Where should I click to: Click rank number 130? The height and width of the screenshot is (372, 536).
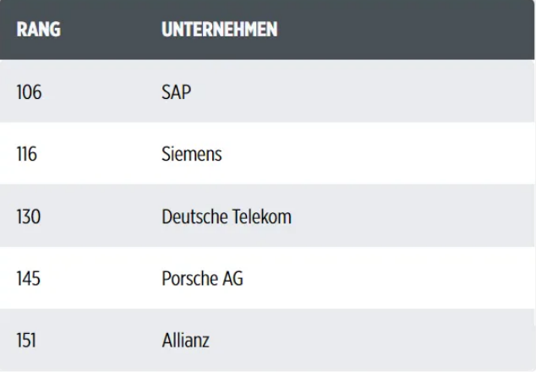click(29, 216)
